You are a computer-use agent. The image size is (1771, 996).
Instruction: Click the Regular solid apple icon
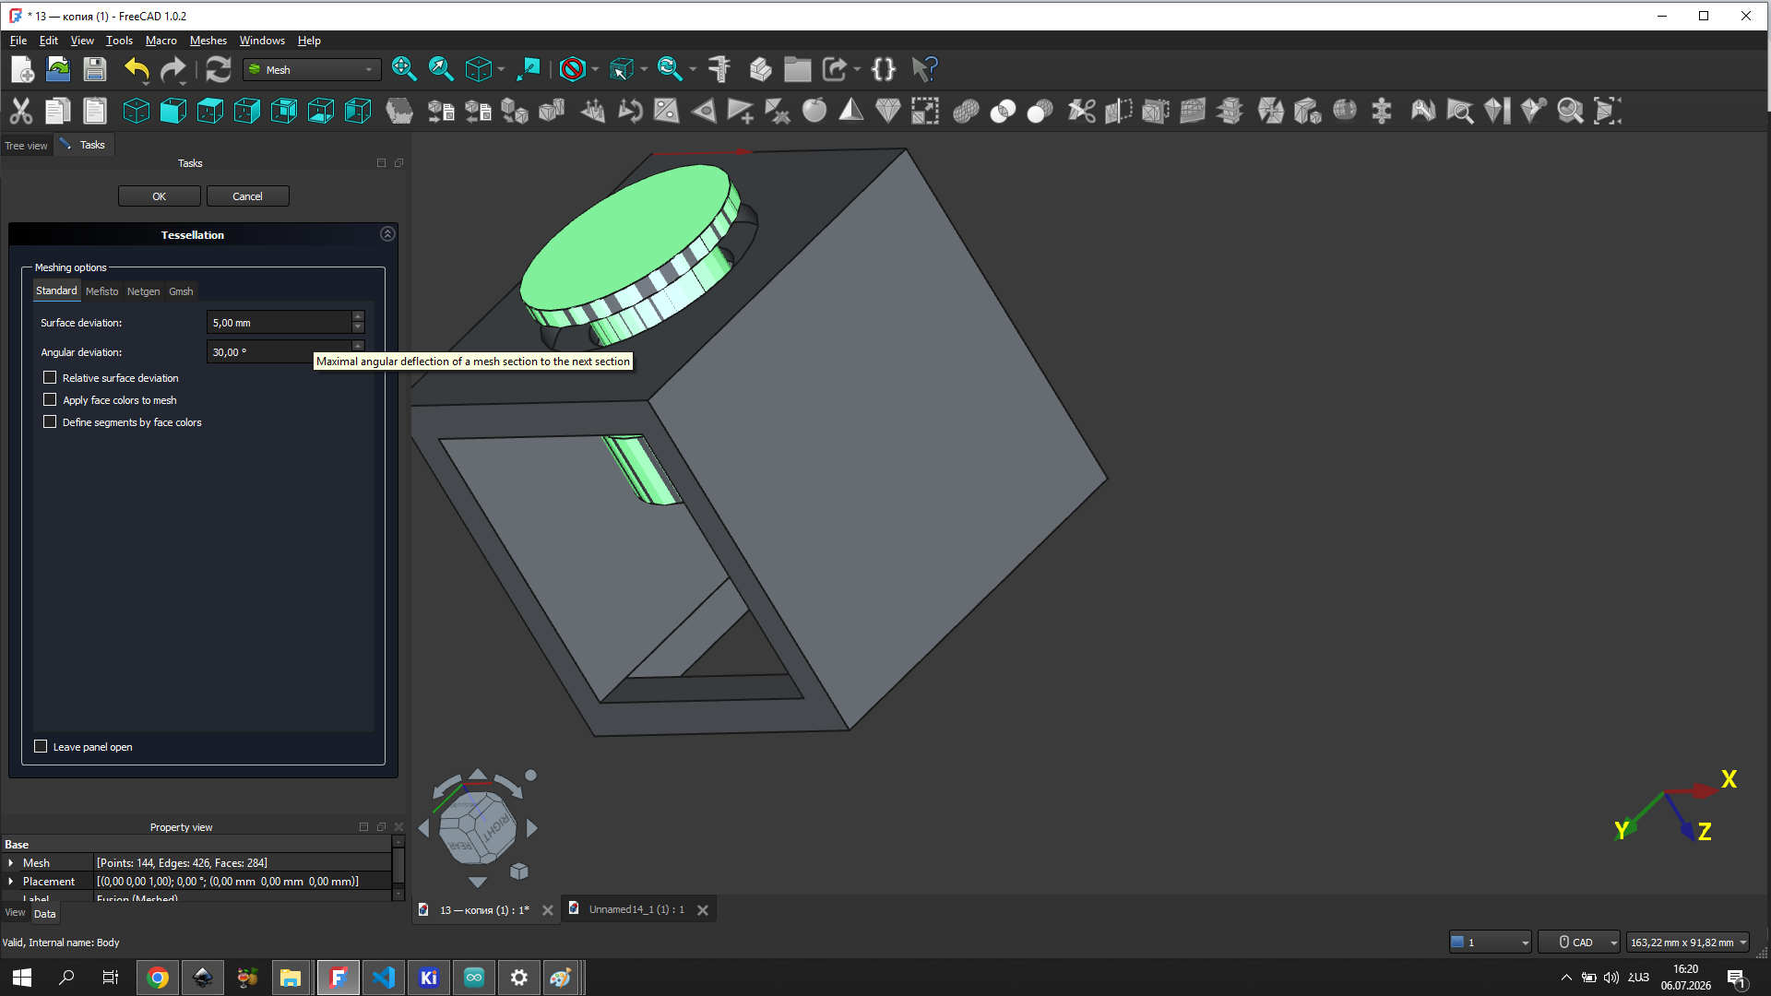point(814,112)
